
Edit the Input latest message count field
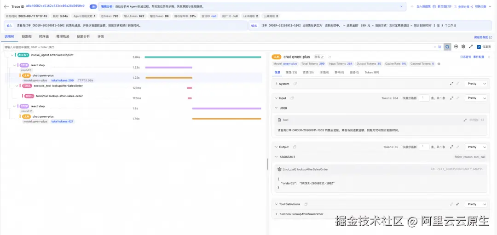coord(424,98)
